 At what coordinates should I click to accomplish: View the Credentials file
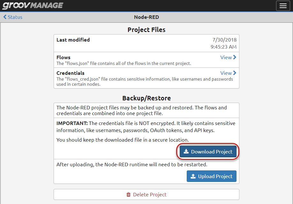pos(228,73)
